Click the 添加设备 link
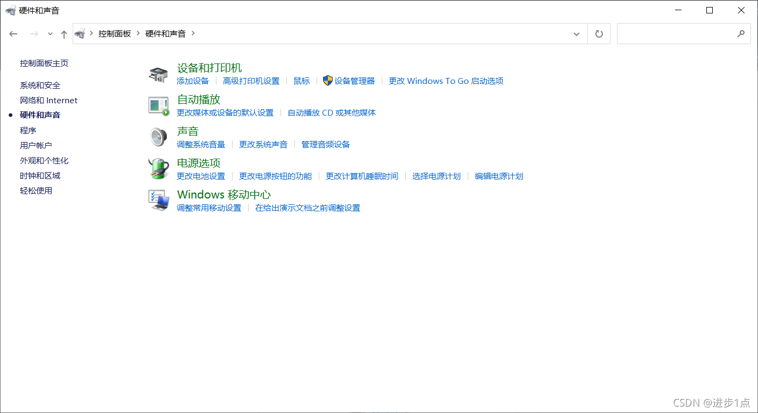 [193, 81]
